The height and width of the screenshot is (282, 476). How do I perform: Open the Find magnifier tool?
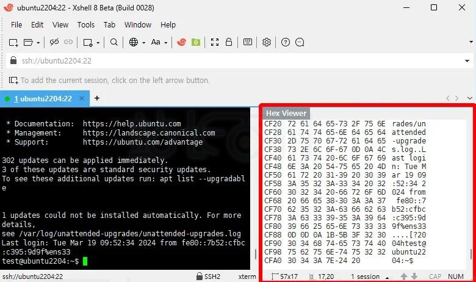pos(114,42)
